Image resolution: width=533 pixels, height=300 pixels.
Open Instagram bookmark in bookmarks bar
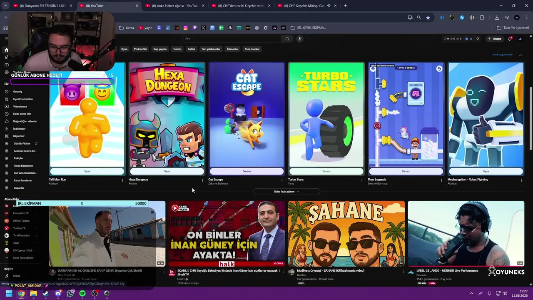186,28
